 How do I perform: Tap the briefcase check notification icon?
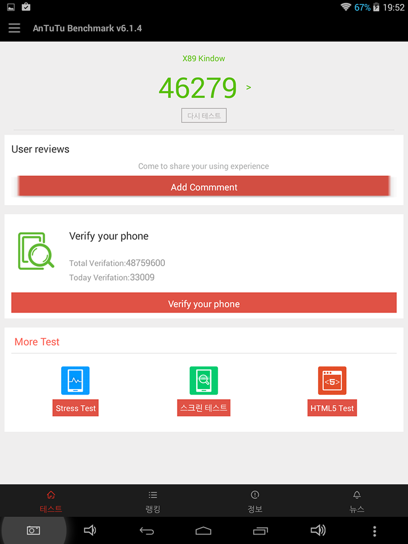(x=26, y=7)
